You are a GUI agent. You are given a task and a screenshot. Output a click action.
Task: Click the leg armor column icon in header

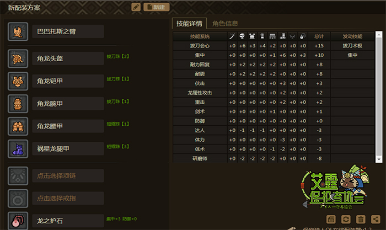(x=282, y=36)
